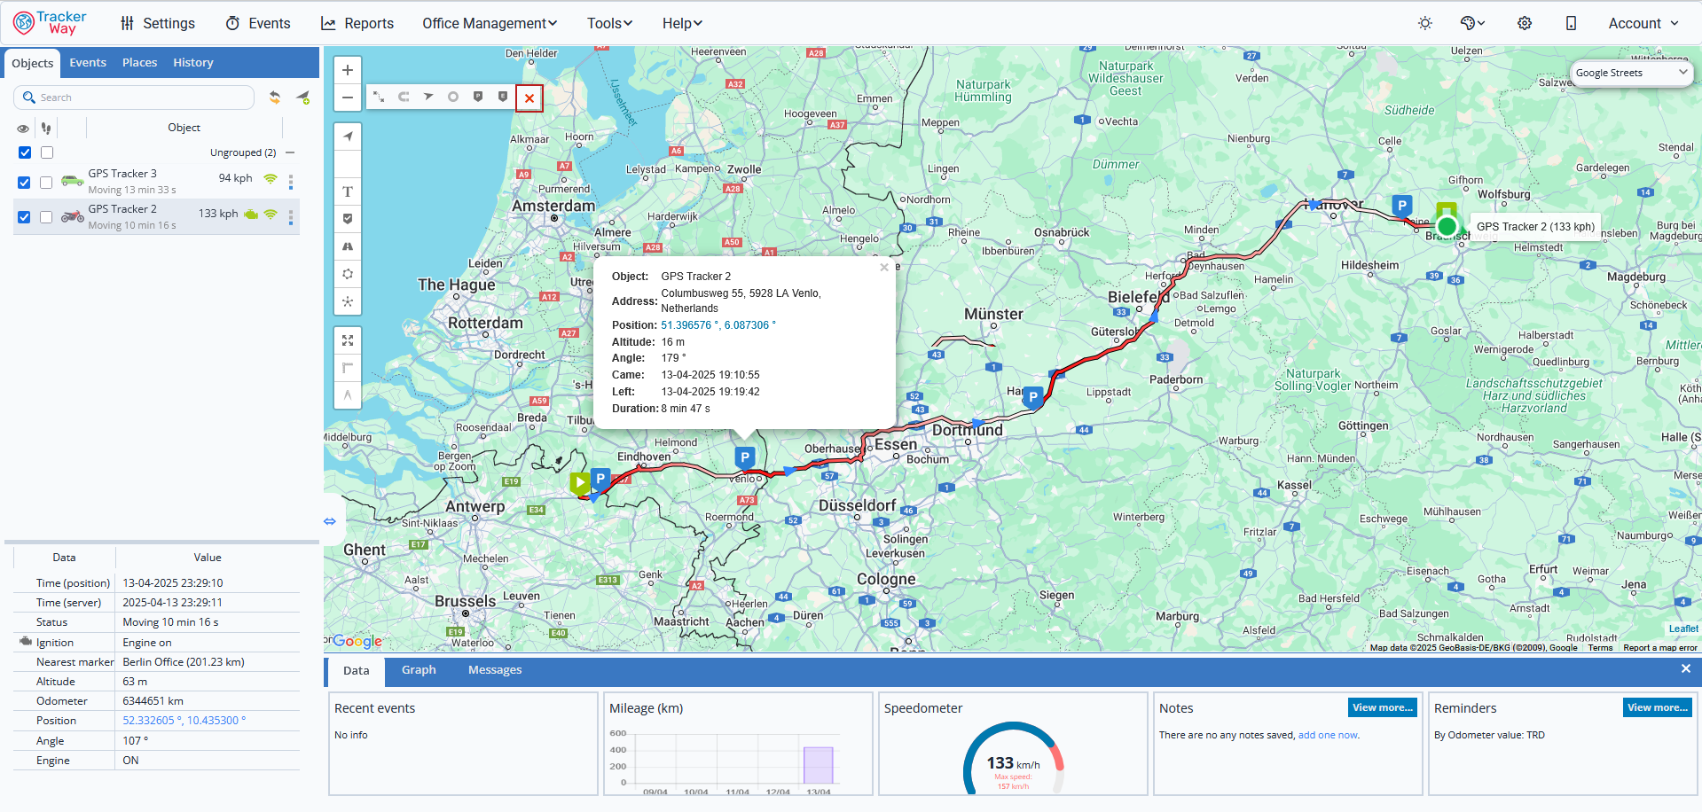This screenshot has width=1702, height=812.
Task: Collapse the left panel with the arrow handle
Action: click(330, 521)
